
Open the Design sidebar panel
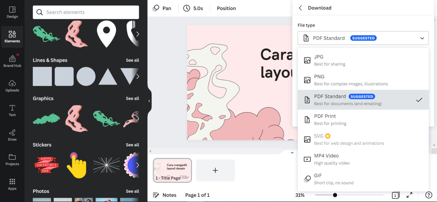pyautogui.click(x=12, y=12)
